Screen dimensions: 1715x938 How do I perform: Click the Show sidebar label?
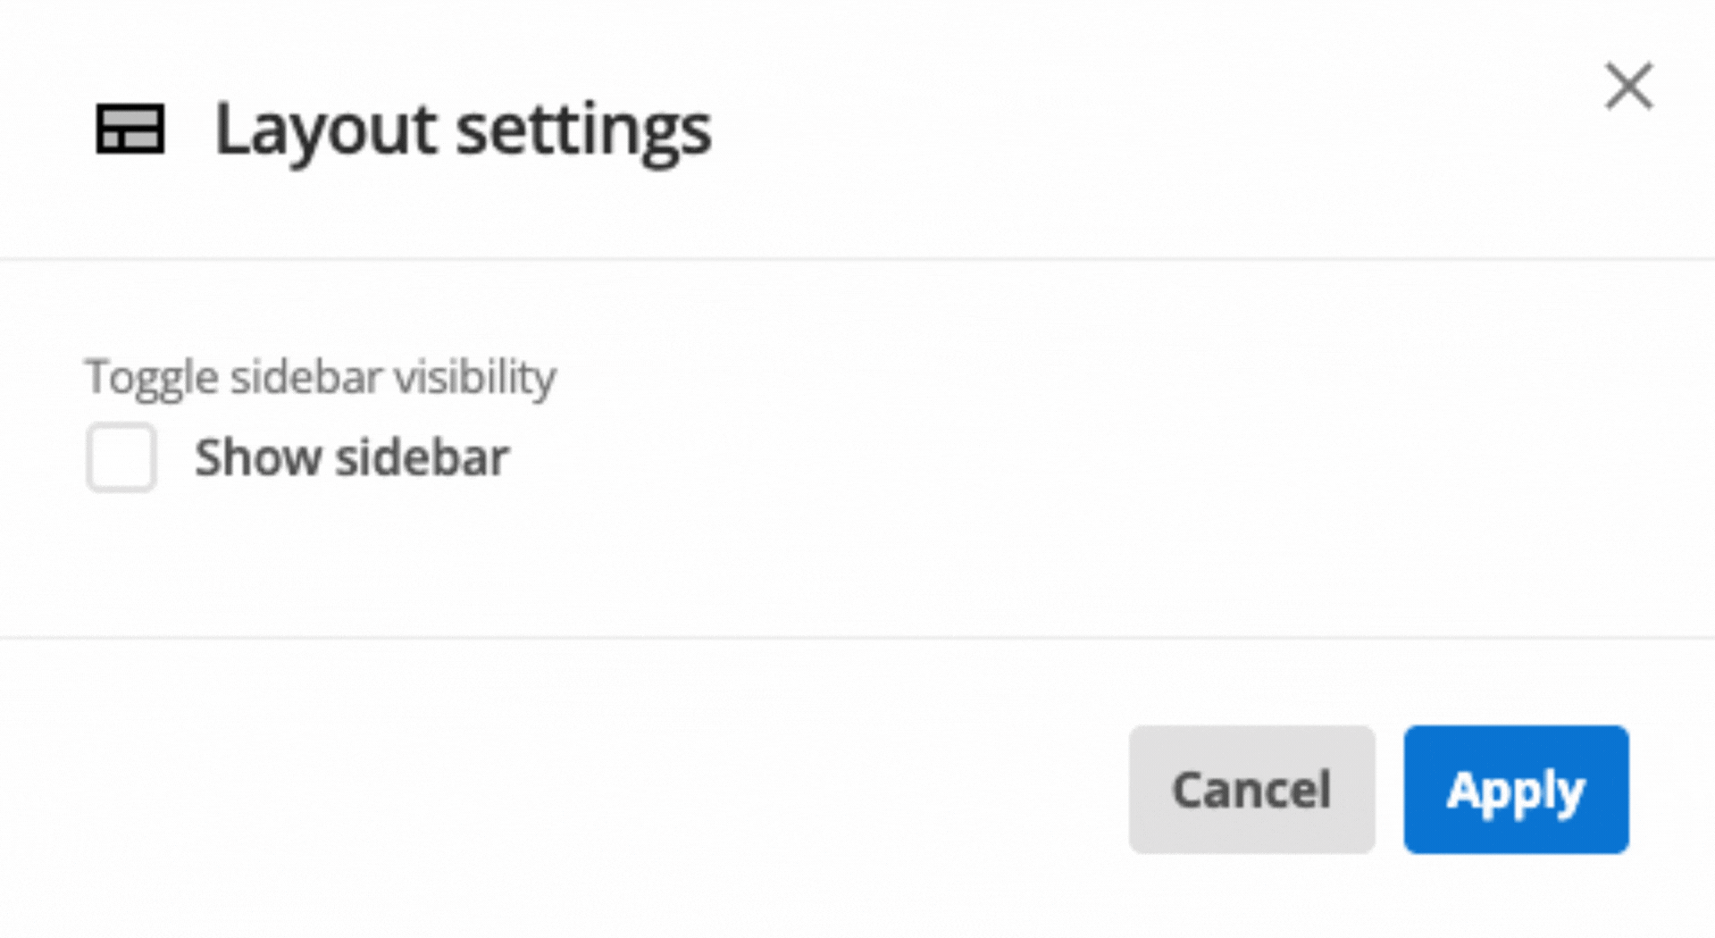tap(352, 458)
